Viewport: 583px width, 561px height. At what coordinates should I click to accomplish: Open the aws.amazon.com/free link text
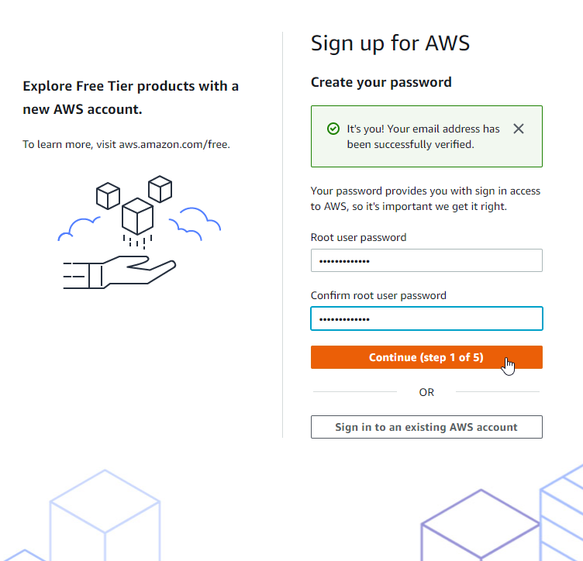point(173,144)
